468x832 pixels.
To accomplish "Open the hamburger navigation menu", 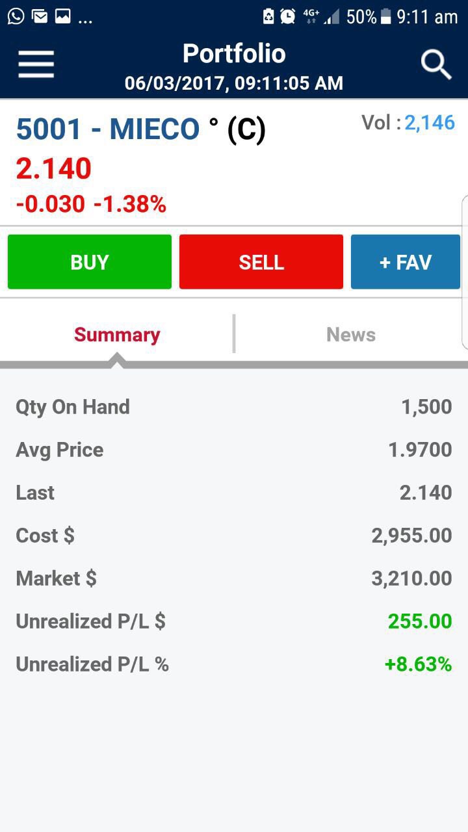I will (36, 64).
